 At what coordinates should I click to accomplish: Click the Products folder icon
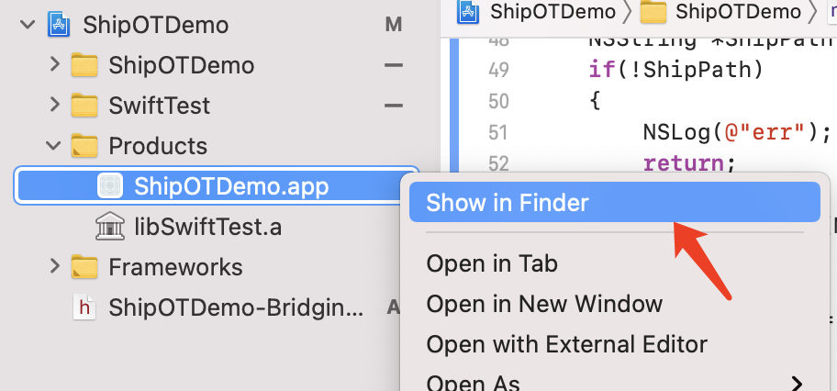84,146
